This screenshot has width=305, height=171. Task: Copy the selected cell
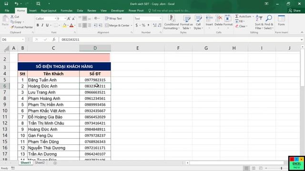16,22
